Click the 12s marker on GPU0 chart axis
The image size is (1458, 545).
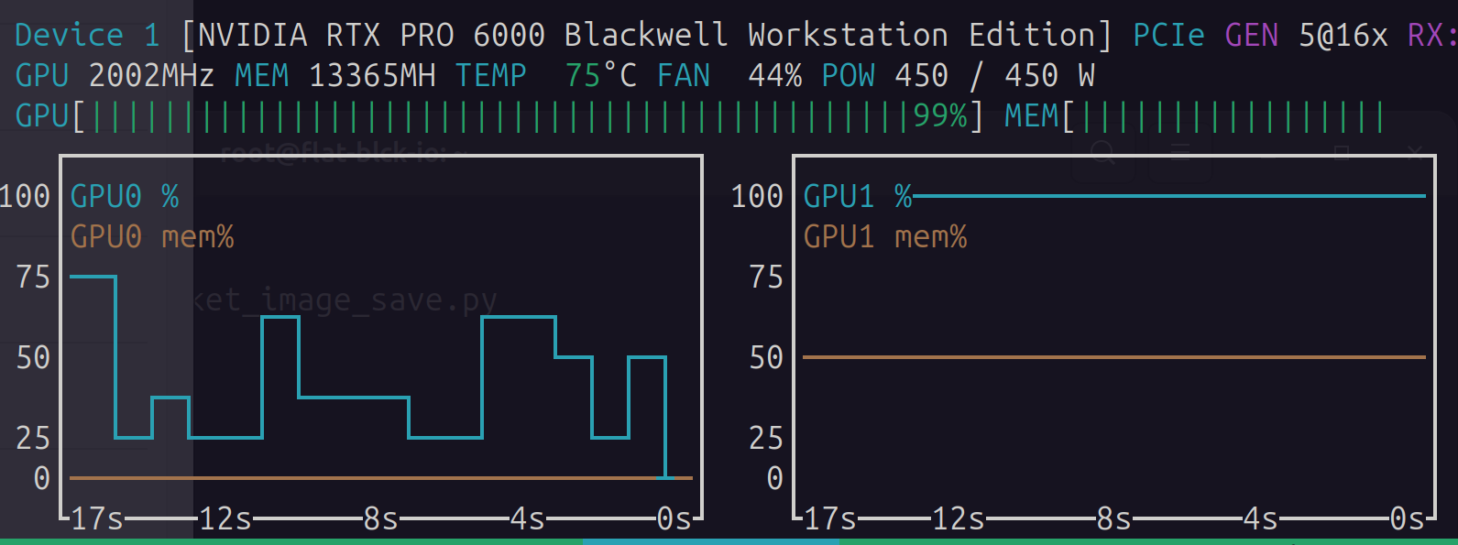click(x=225, y=519)
